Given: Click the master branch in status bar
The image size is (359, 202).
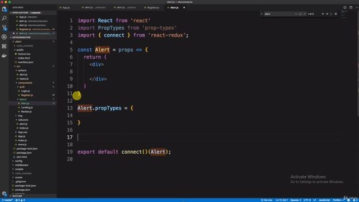Looking at the screenshot, I should 7,200.
